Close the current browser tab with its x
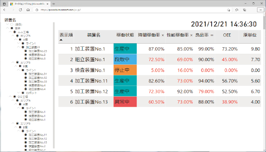 [47, 4]
